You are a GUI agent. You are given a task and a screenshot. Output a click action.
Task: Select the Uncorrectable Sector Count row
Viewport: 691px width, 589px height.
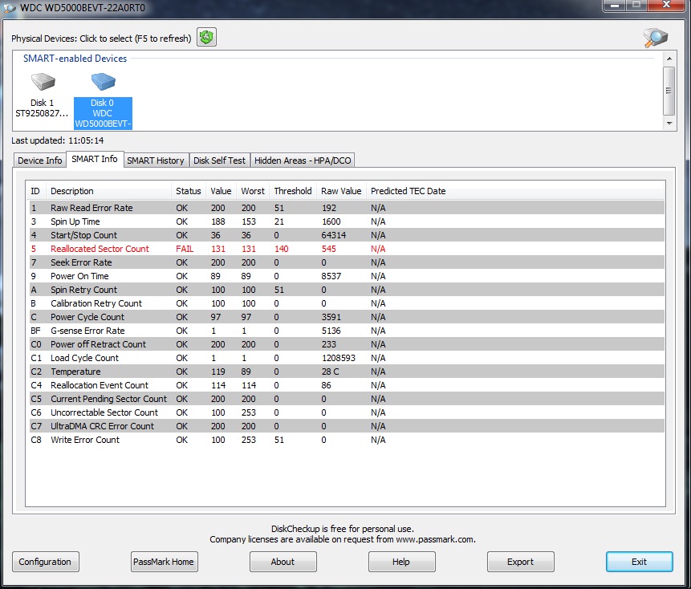[x=347, y=412]
